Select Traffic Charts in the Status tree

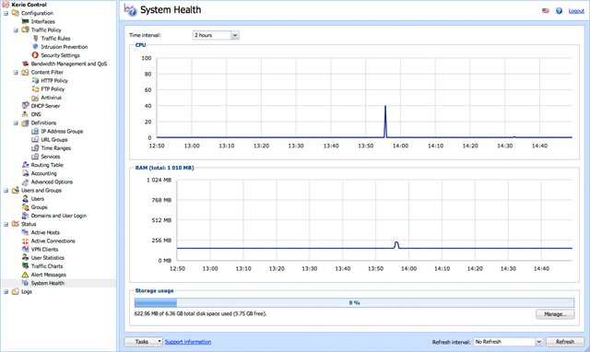coord(47,266)
